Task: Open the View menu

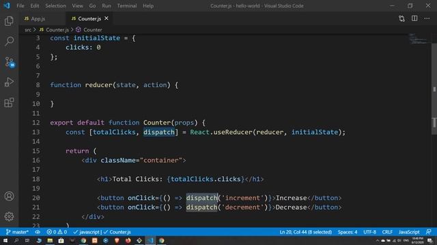Action: click(x=77, y=5)
